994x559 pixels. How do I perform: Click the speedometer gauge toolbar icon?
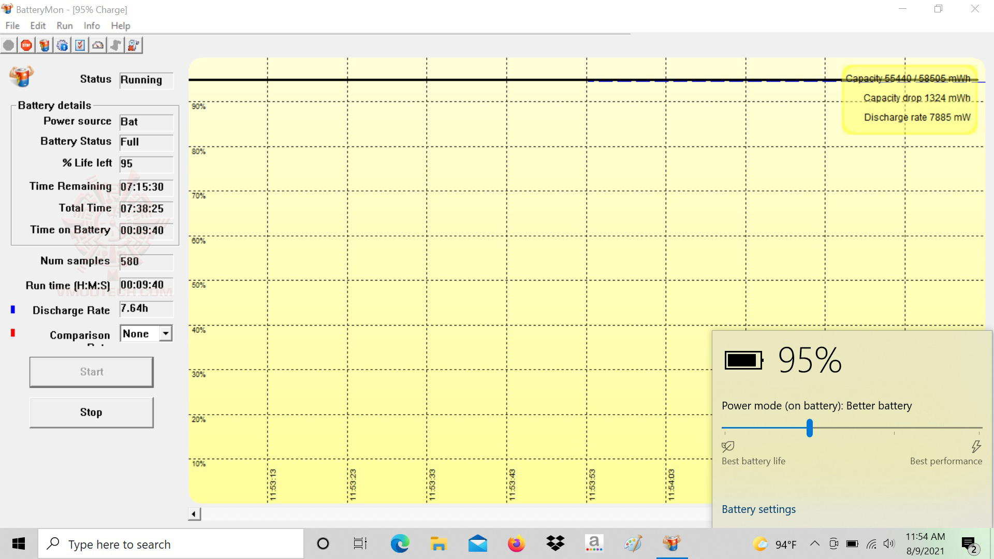coord(98,46)
